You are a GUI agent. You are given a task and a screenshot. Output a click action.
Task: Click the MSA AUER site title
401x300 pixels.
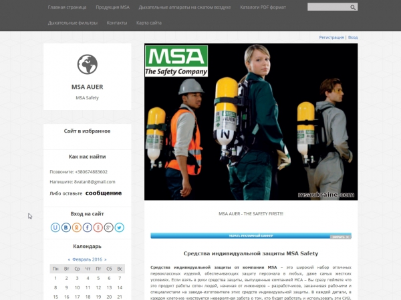coord(87,87)
